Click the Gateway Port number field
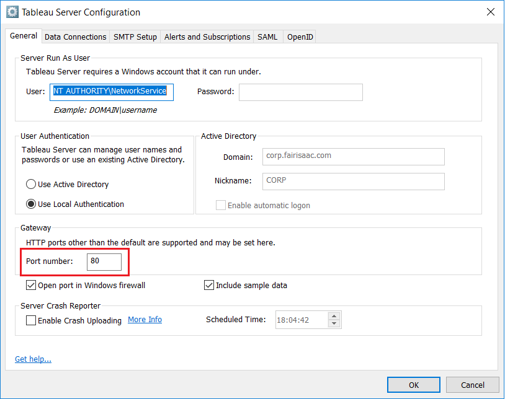 click(x=104, y=261)
